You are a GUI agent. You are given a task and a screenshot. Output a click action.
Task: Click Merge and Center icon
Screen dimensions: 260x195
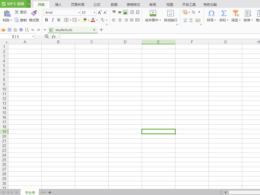point(153,13)
